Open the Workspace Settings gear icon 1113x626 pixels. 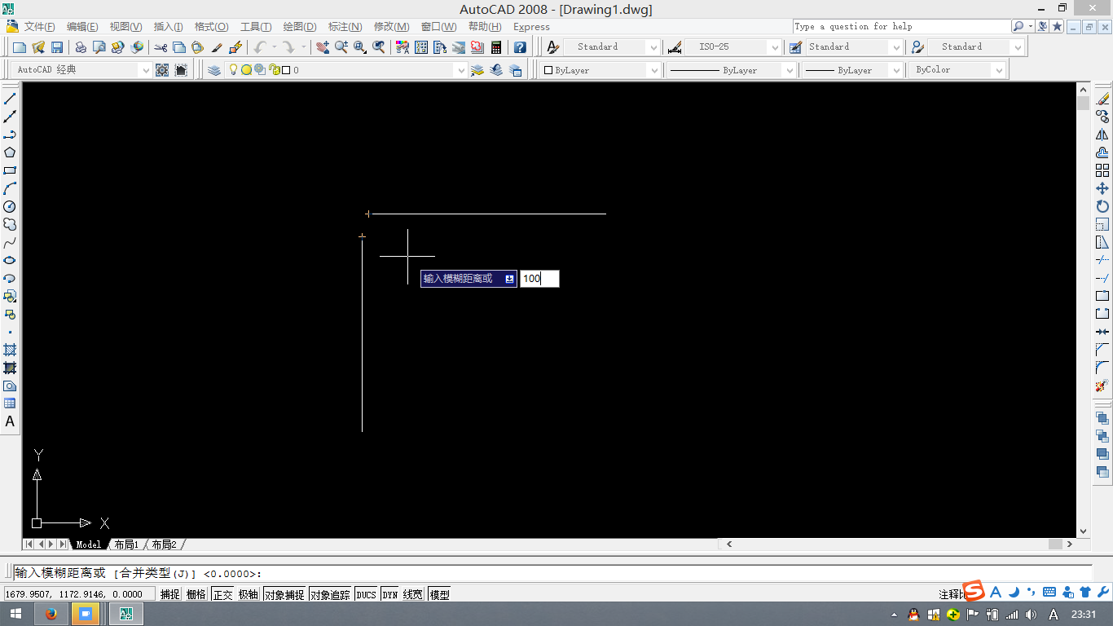[x=162, y=70]
